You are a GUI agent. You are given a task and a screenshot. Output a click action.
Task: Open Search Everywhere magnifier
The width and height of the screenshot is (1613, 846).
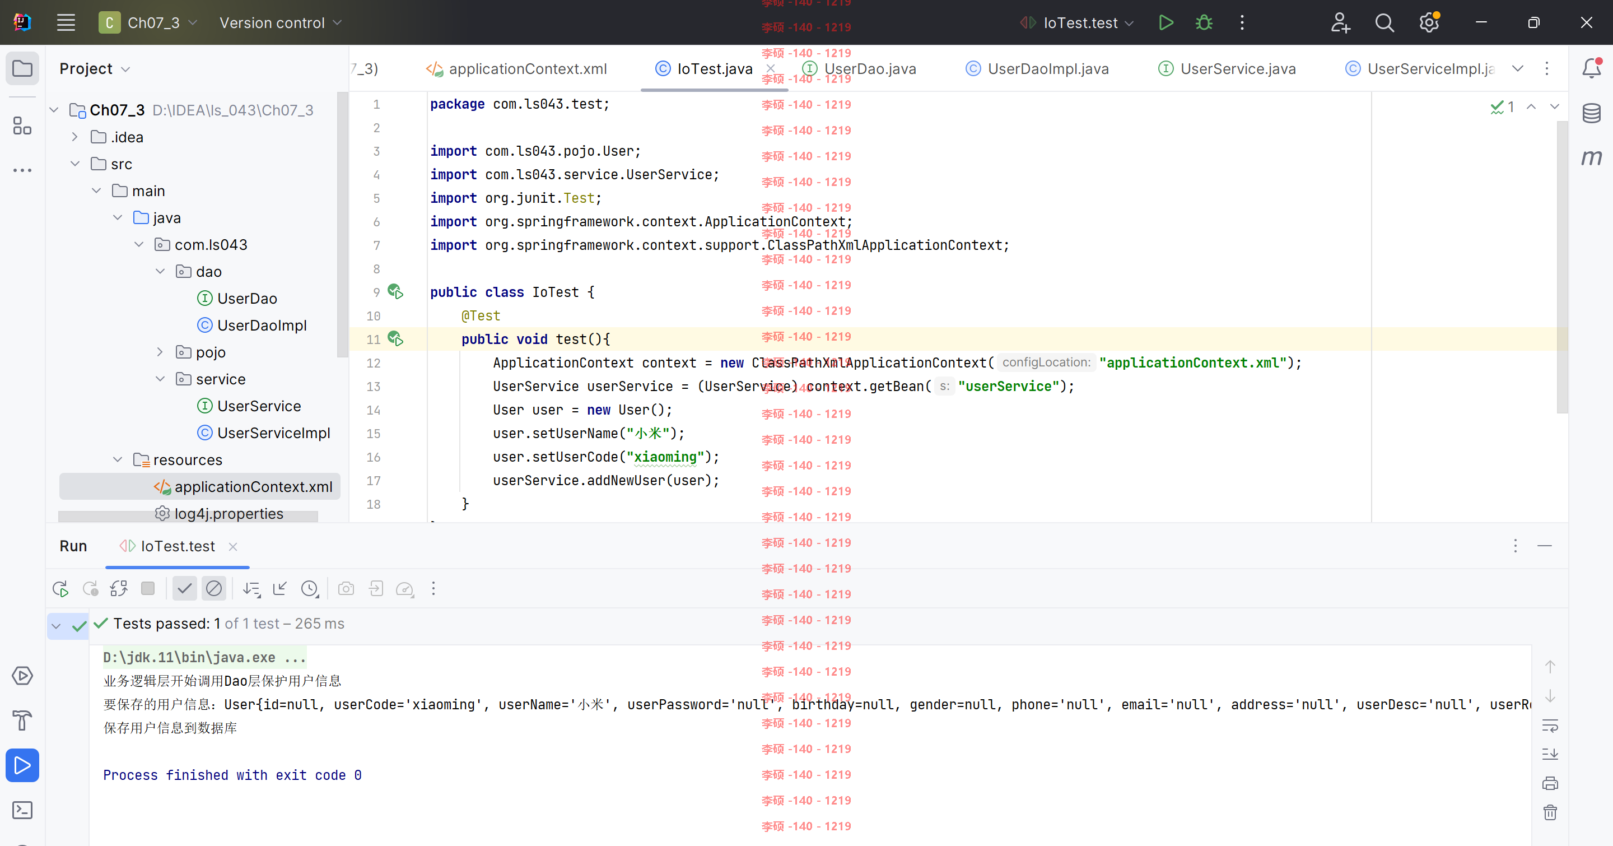1384,22
